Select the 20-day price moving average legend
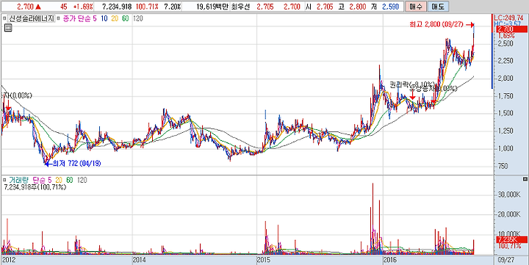This screenshot has width=529, height=265. point(115,19)
